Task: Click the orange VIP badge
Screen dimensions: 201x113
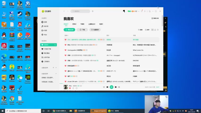Action: [133, 11]
